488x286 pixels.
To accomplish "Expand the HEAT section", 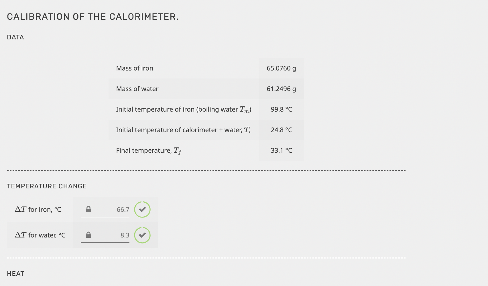I will 15,273.
